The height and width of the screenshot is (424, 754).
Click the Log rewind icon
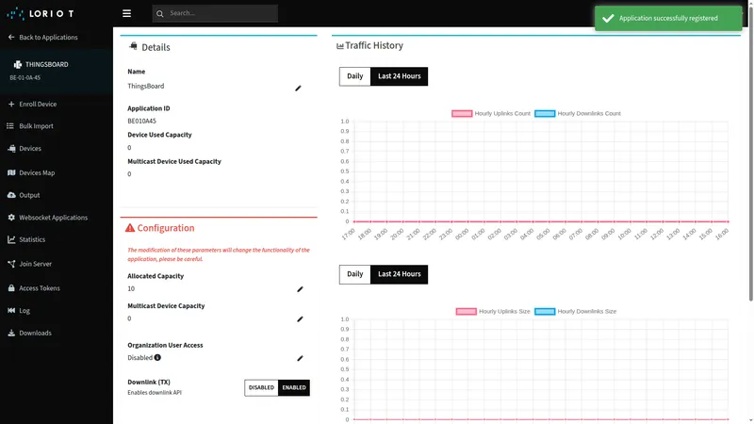tap(11, 311)
